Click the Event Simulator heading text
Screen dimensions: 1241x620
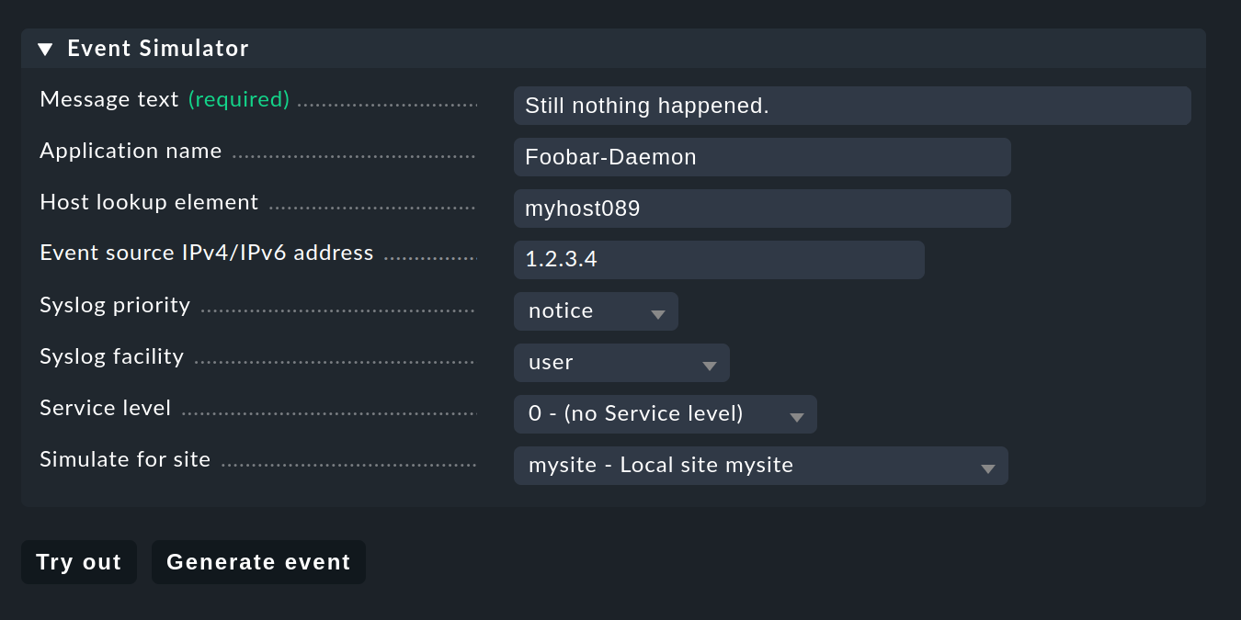point(158,49)
